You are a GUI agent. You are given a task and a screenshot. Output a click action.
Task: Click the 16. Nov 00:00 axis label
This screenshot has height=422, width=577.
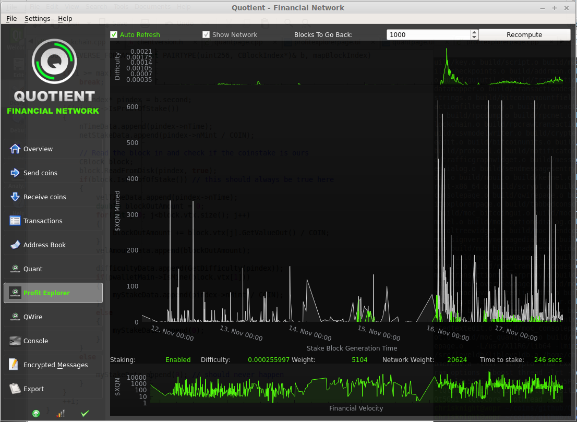448,333
